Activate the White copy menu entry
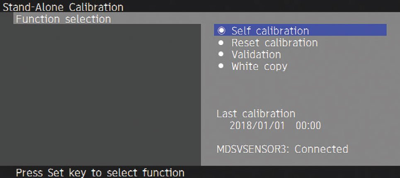The height and width of the screenshot is (178, 400). click(259, 67)
